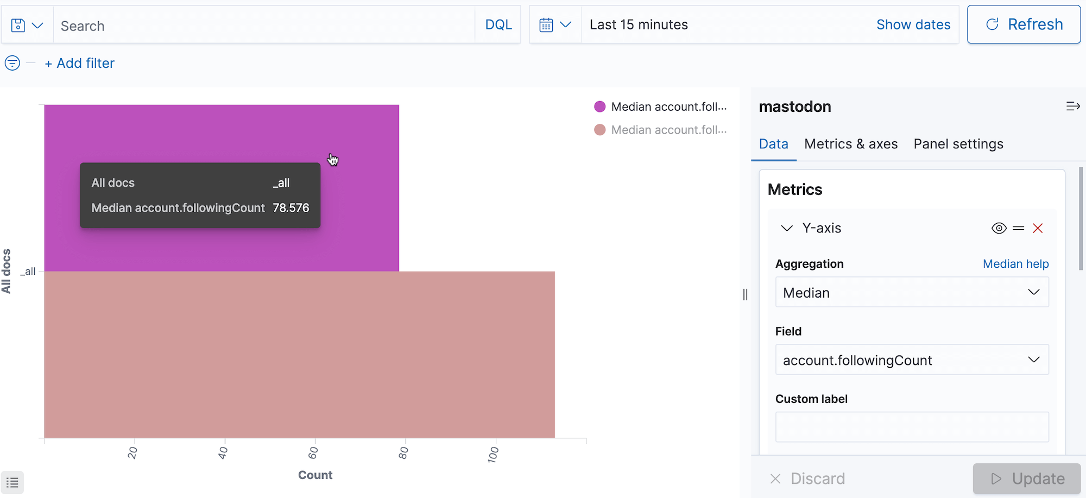Viewport: 1086px width, 498px height.
Task: Switch to the Metrics & axes tab
Action: (850, 144)
